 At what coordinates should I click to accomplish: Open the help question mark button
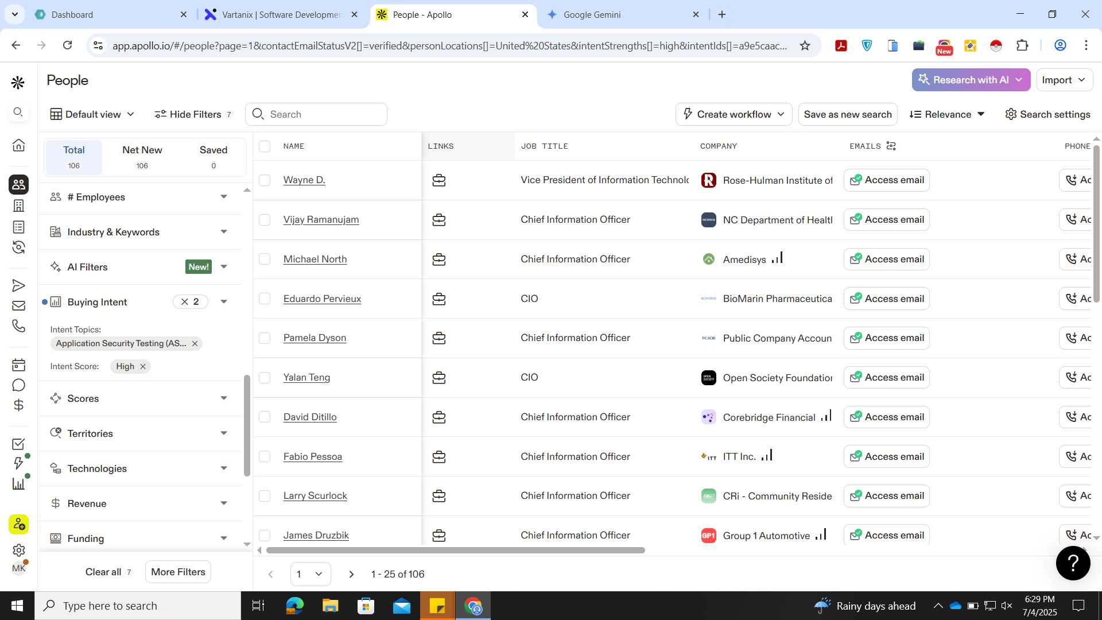pos(1073,563)
